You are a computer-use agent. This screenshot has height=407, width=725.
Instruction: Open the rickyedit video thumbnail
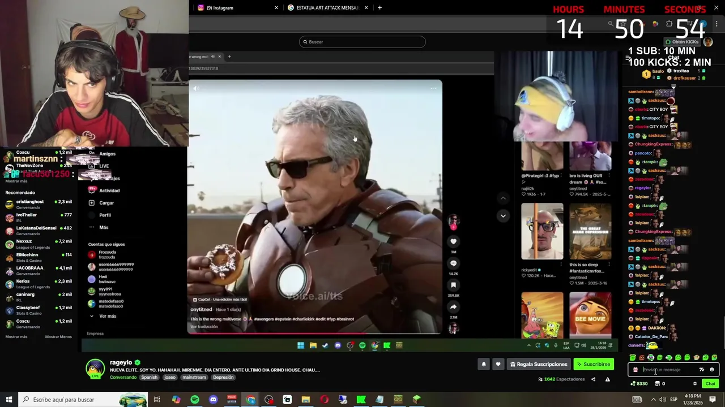pyautogui.click(x=542, y=231)
